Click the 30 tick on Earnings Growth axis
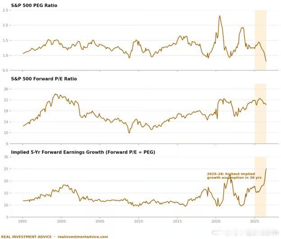 pyautogui.click(x=6, y=157)
